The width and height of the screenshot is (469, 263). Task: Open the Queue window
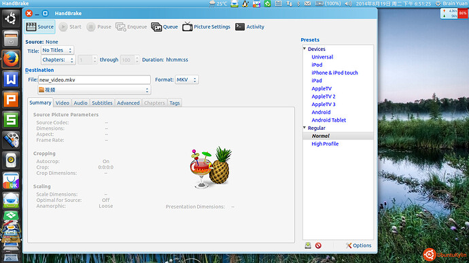pos(164,27)
